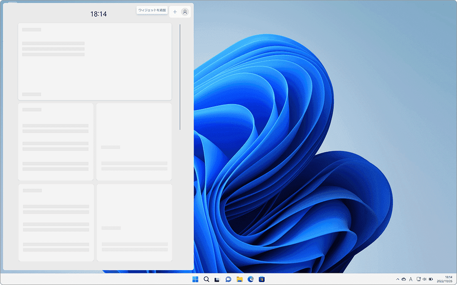Click the IME input mode A indicator
Viewport: 457px width, 285px height.
click(x=410, y=280)
